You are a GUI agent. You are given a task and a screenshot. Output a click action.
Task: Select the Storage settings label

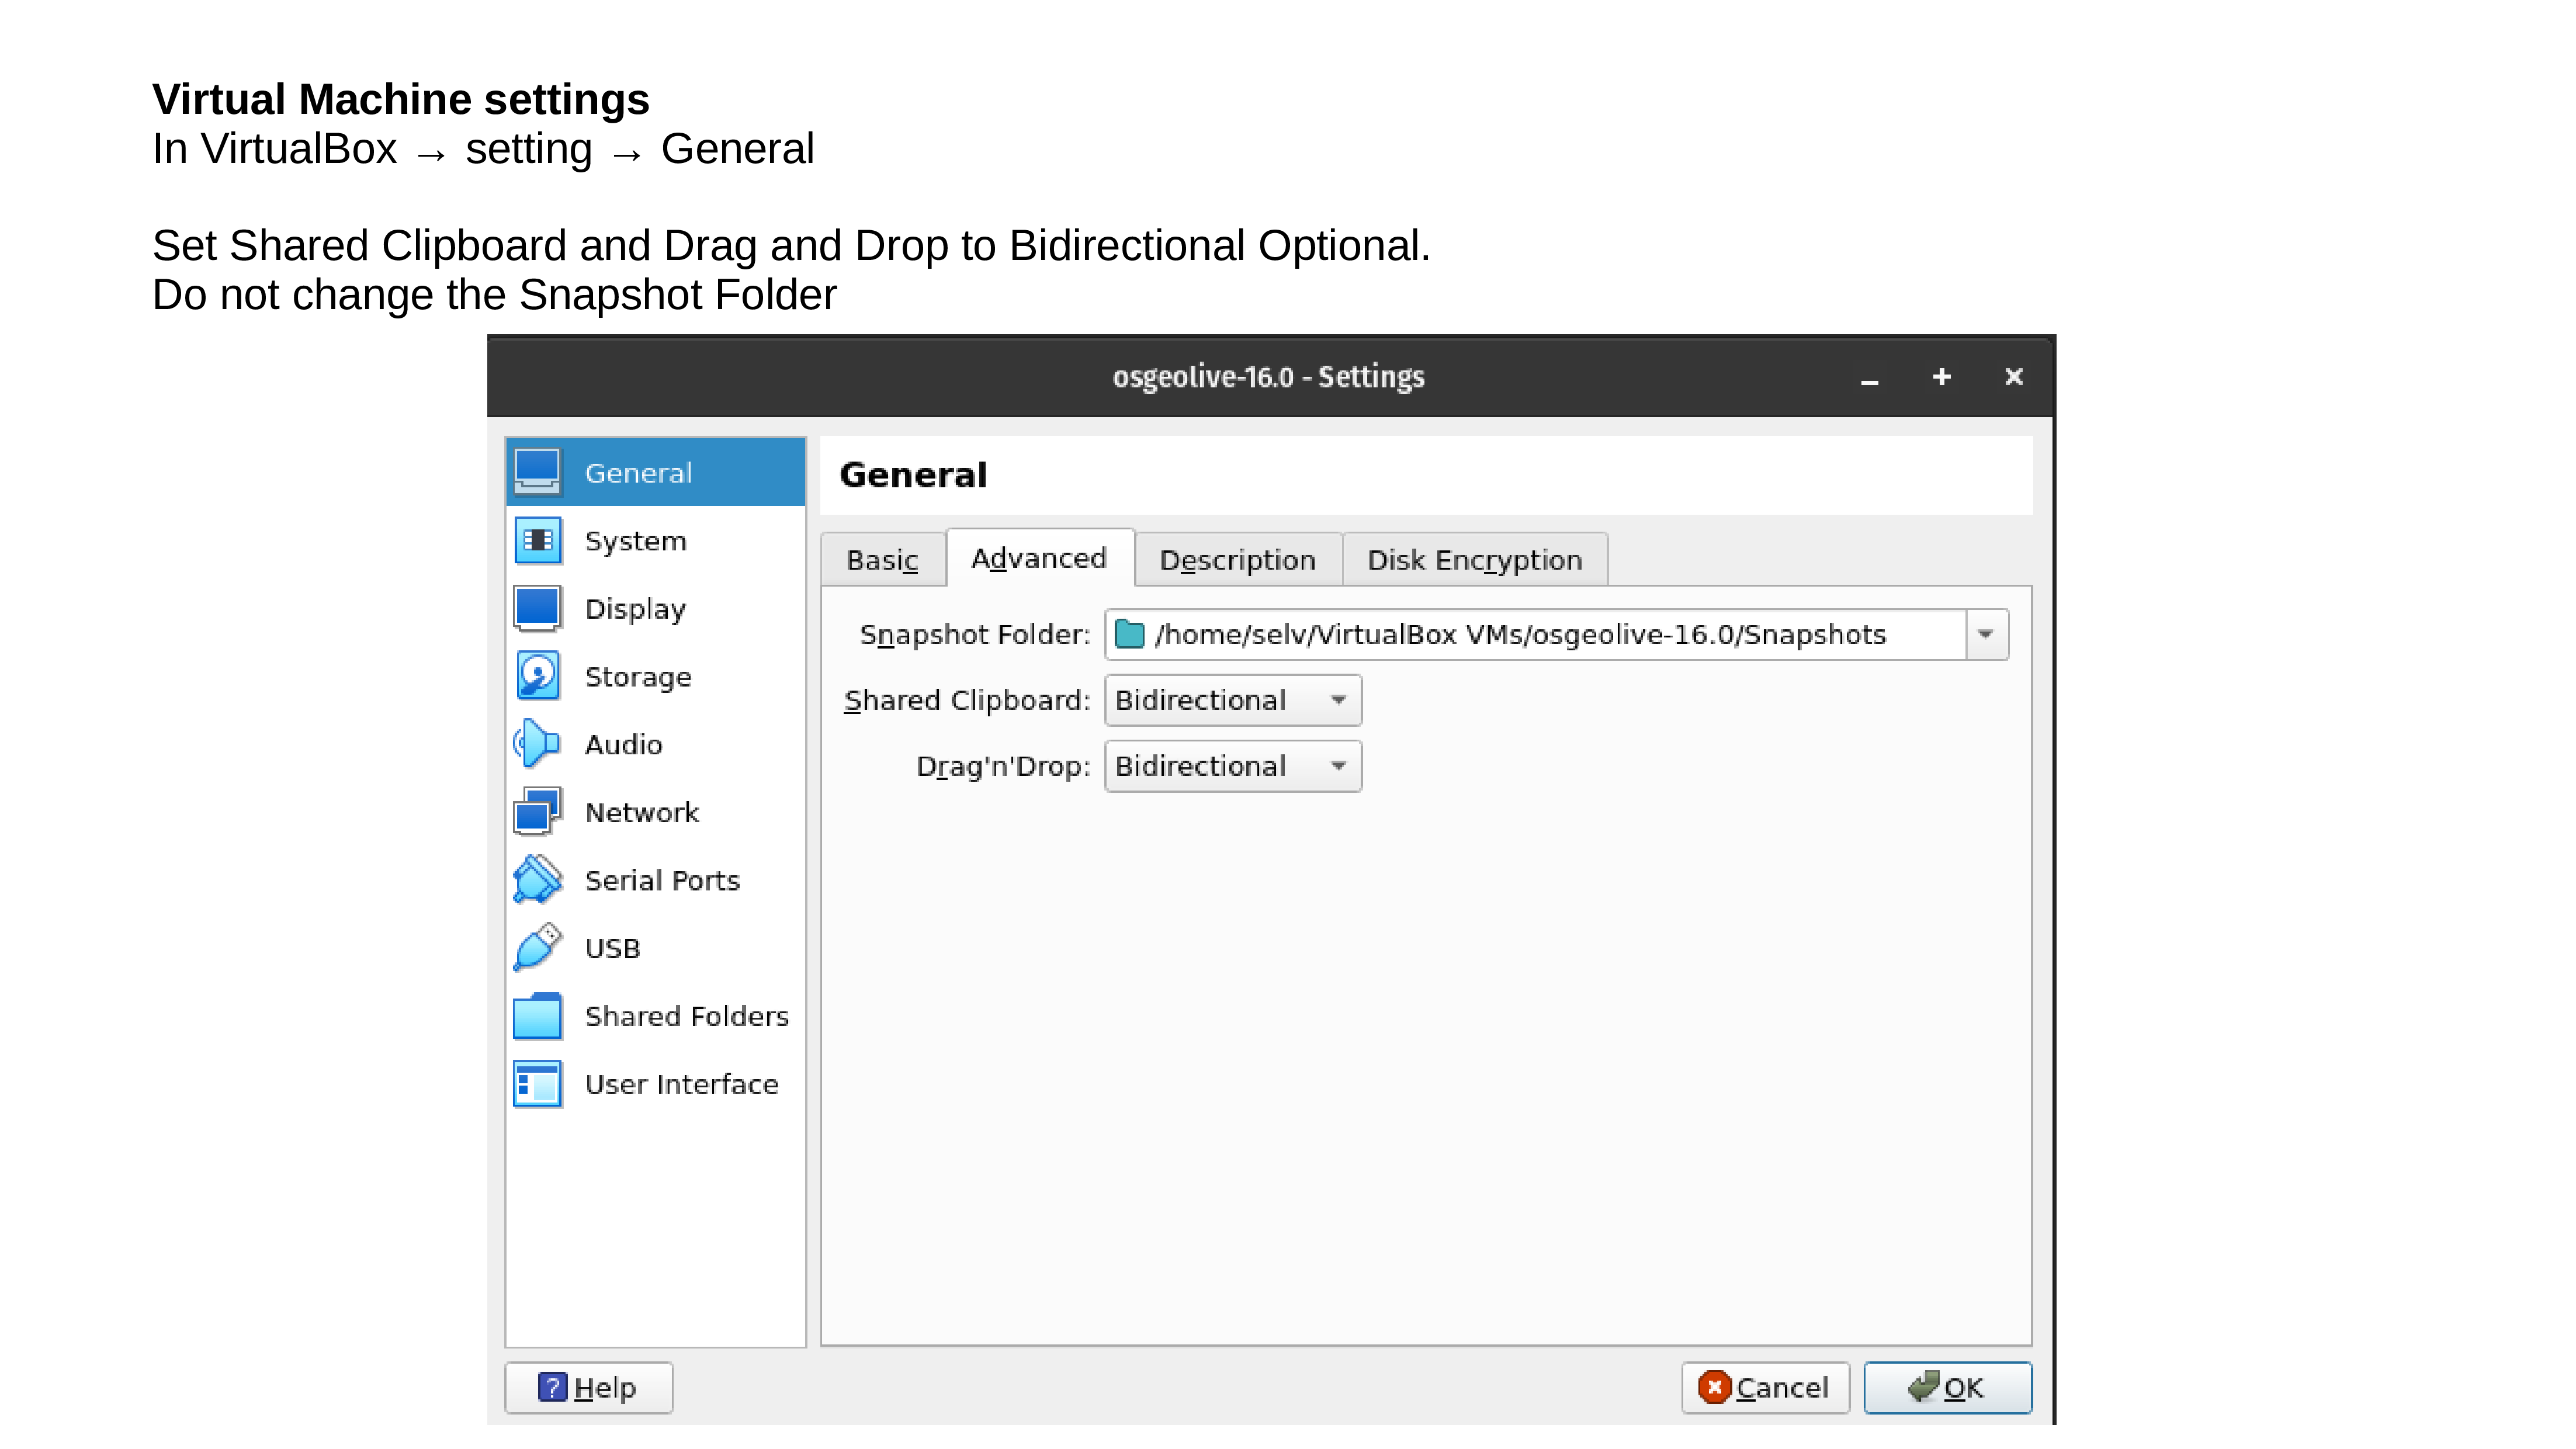638,677
